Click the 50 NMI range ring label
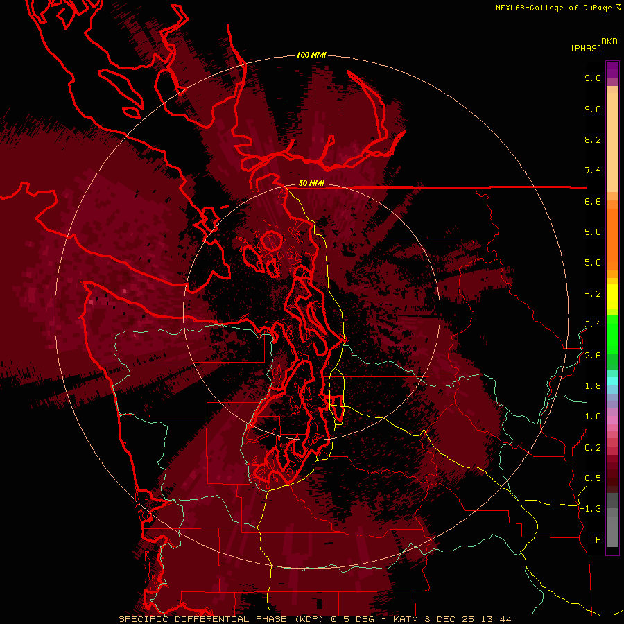Viewport: 624px width, 624px height. [311, 184]
